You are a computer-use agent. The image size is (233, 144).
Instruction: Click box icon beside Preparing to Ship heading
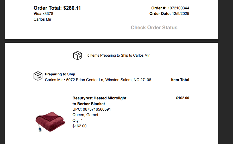(x=38, y=76)
